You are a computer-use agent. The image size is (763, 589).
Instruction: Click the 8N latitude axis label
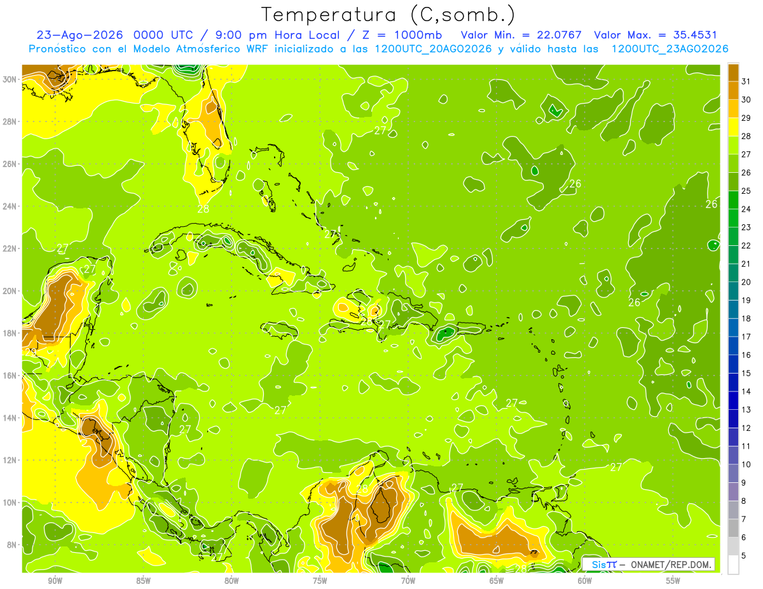coord(12,545)
